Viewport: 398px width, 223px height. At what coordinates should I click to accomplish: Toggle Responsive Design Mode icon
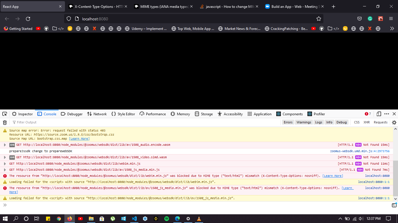point(379,114)
